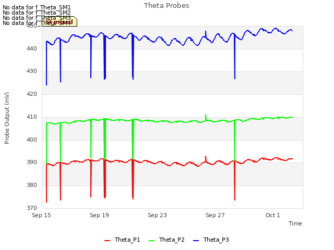Click the 'Sep 15' x-axis tick label
334x250 pixels.
(x=41, y=215)
